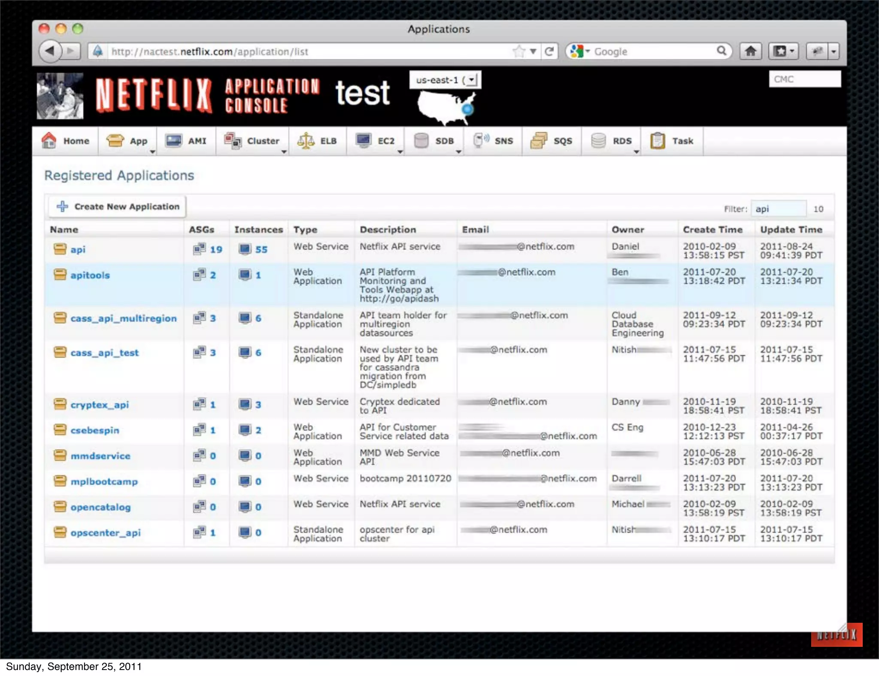Open the EC2 menu dropdown arrow

(x=400, y=152)
